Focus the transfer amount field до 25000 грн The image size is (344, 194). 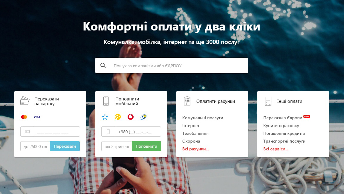click(35, 146)
